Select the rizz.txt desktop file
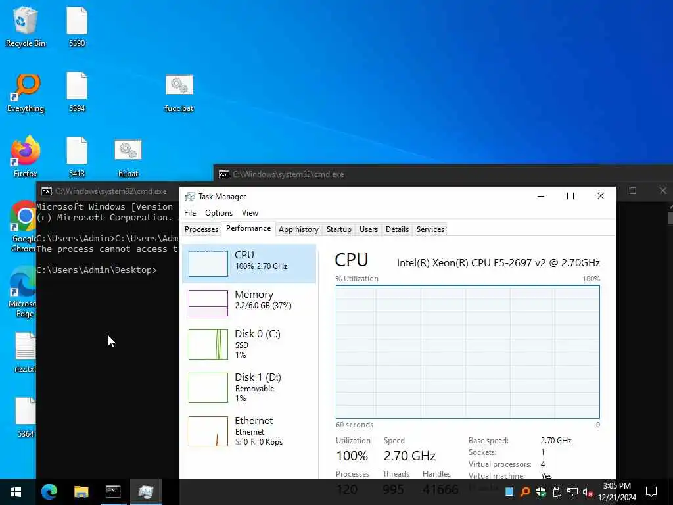Viewport: 673px width, 505px height. pos(26,352)
